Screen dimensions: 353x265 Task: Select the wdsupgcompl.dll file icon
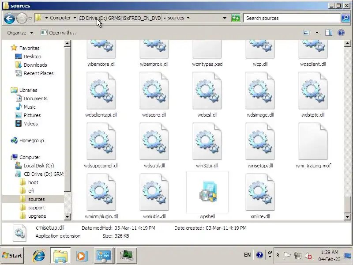[x=101, y=141]
